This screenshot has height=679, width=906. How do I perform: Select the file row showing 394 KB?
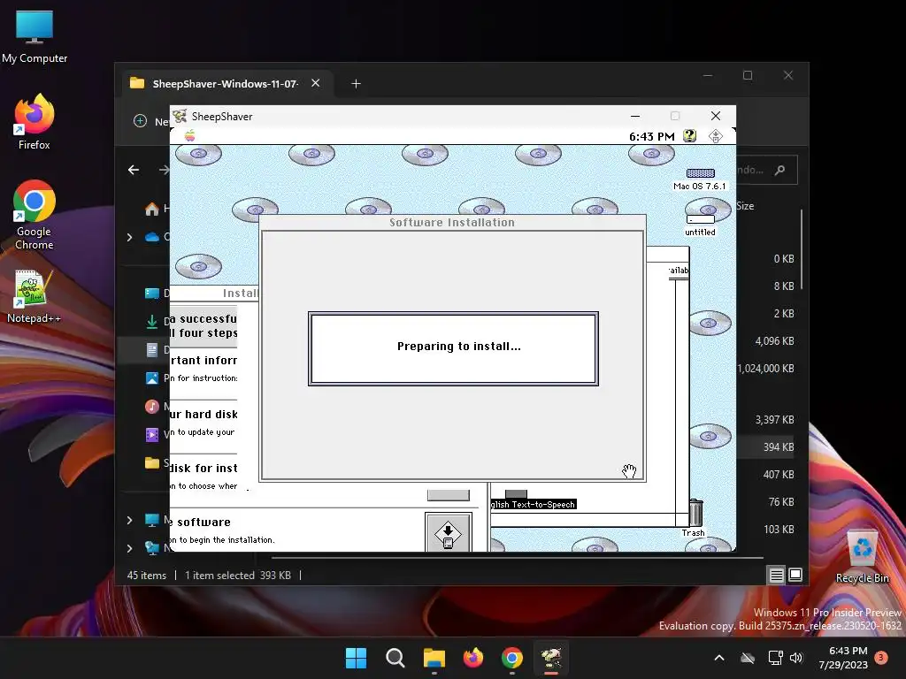click(x=767, y=446)
